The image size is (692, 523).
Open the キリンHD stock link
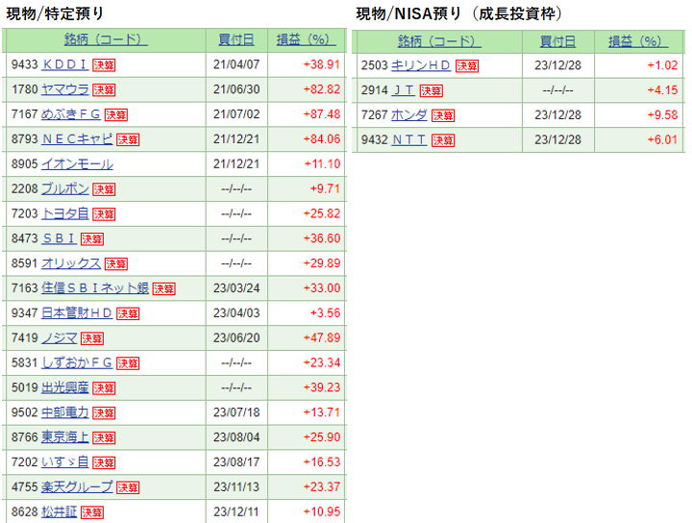coord(421,65)
